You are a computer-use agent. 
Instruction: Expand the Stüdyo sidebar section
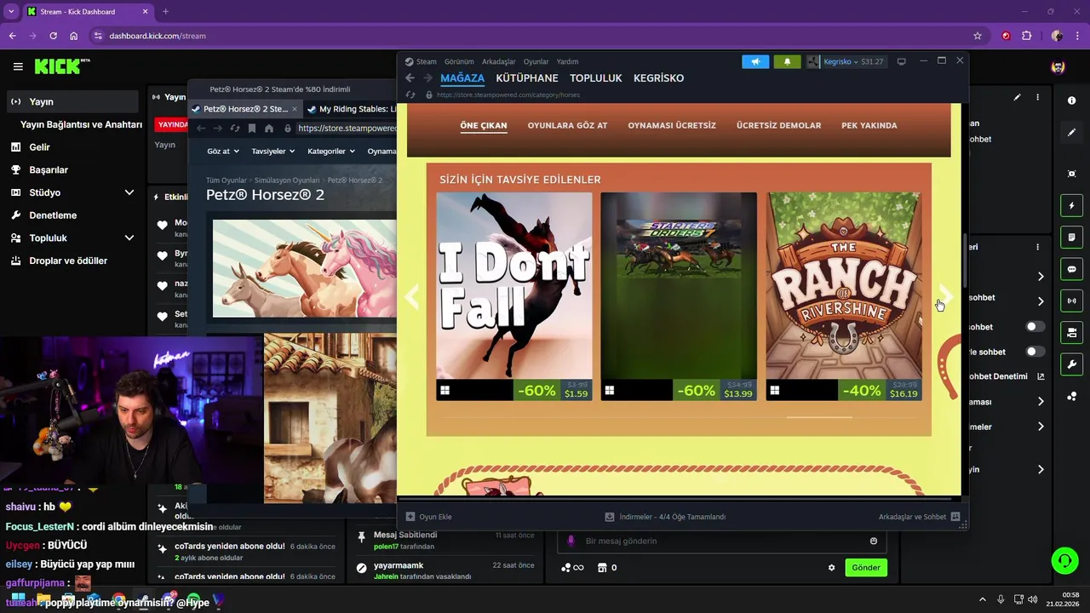click(129, 192)
